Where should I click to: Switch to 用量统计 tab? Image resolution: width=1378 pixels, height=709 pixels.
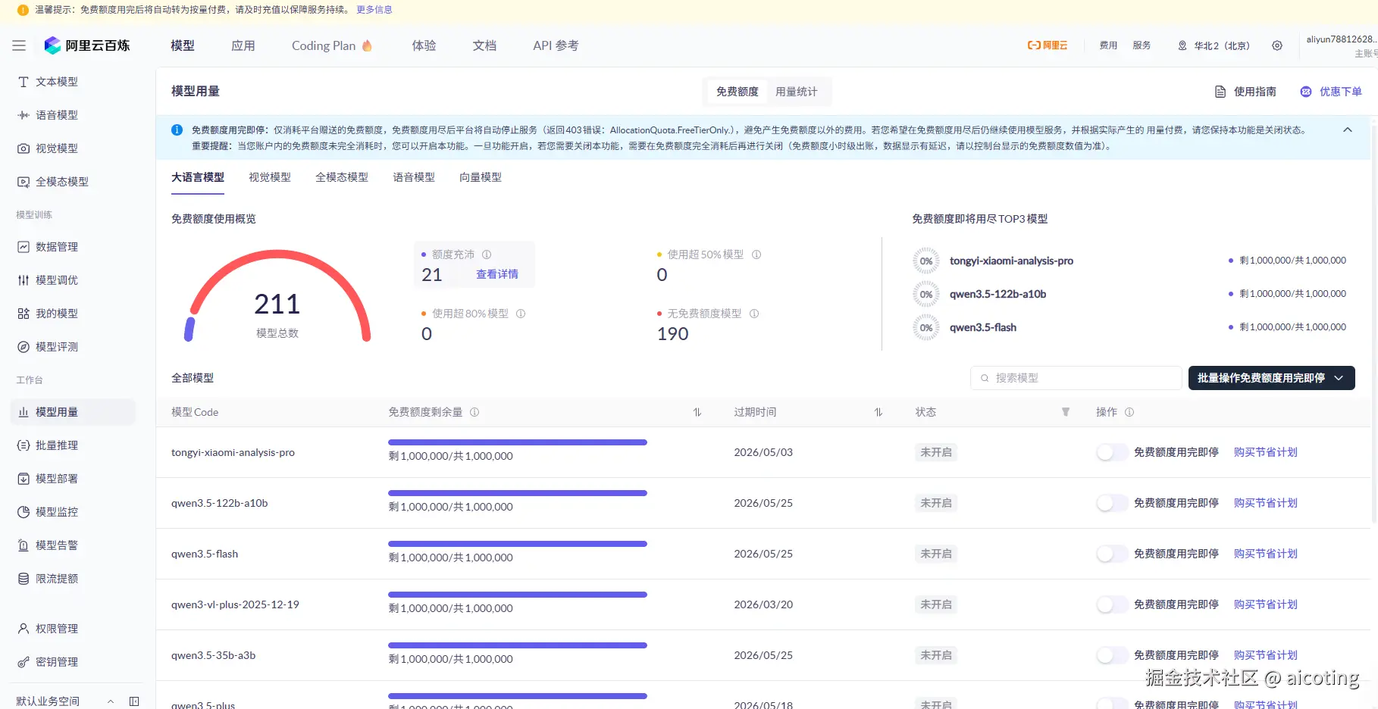click(x=797, y=92)
